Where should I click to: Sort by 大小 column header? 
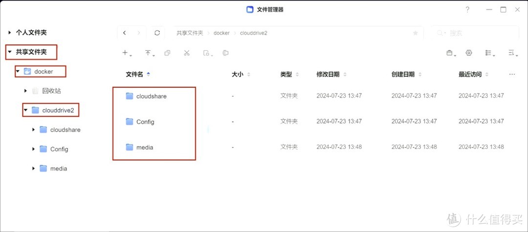click(238, 74)
